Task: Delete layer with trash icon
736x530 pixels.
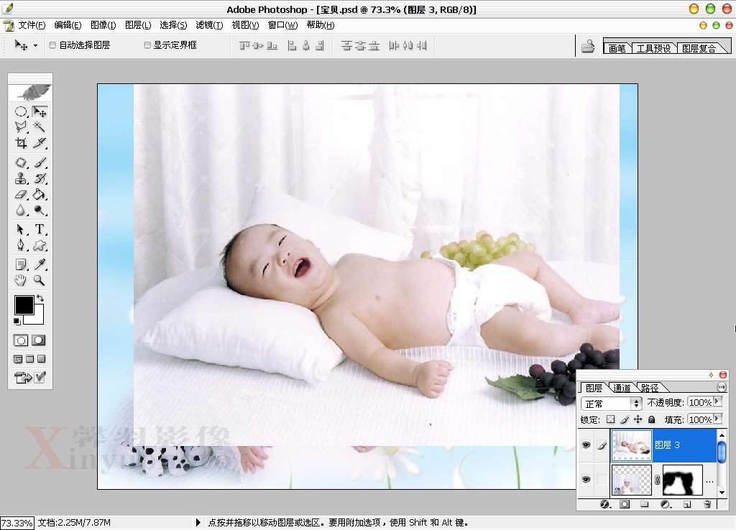Action: (x=707, y=504)
